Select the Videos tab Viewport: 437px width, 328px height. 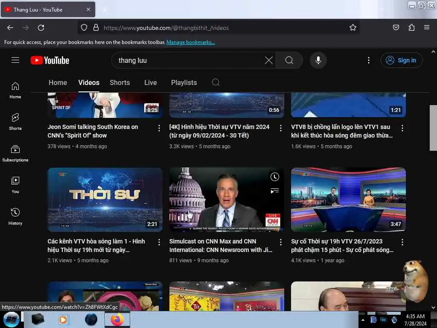(89, 82)
